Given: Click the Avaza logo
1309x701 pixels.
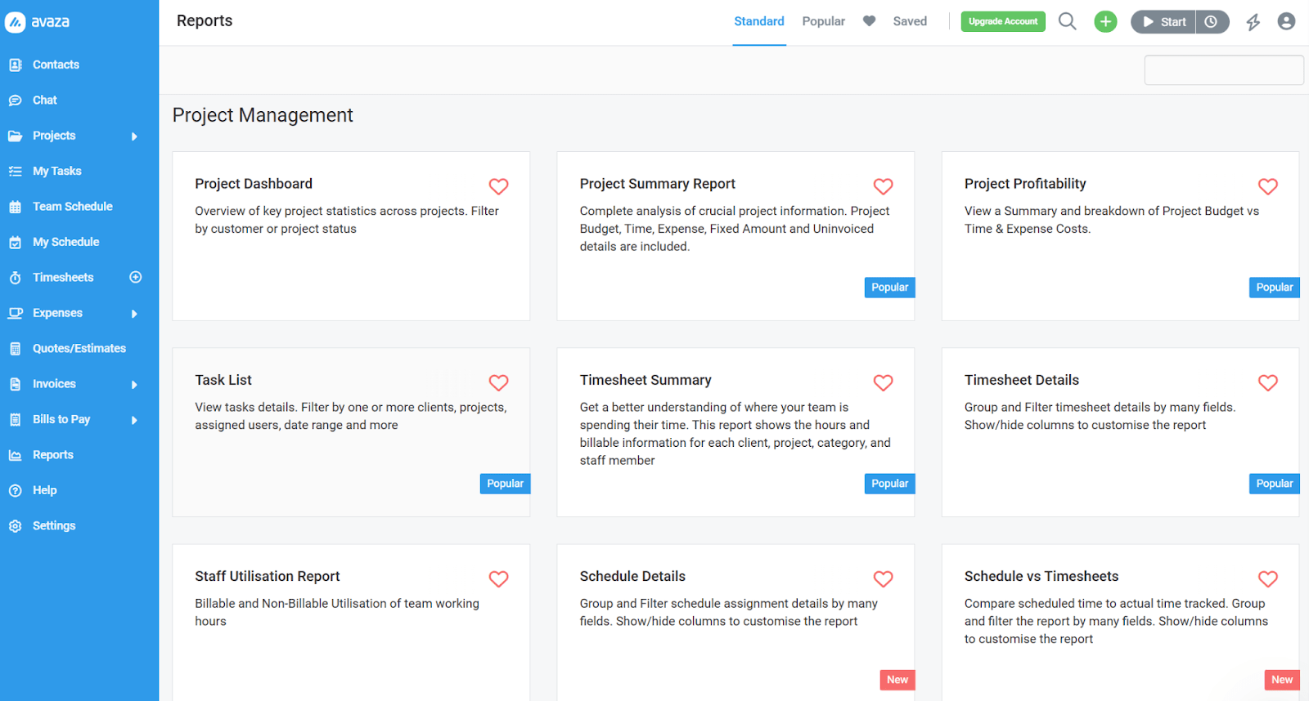Looking at the screenshot, I should (38, 22).
